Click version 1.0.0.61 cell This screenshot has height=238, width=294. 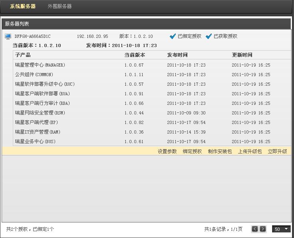click(134, 141)
